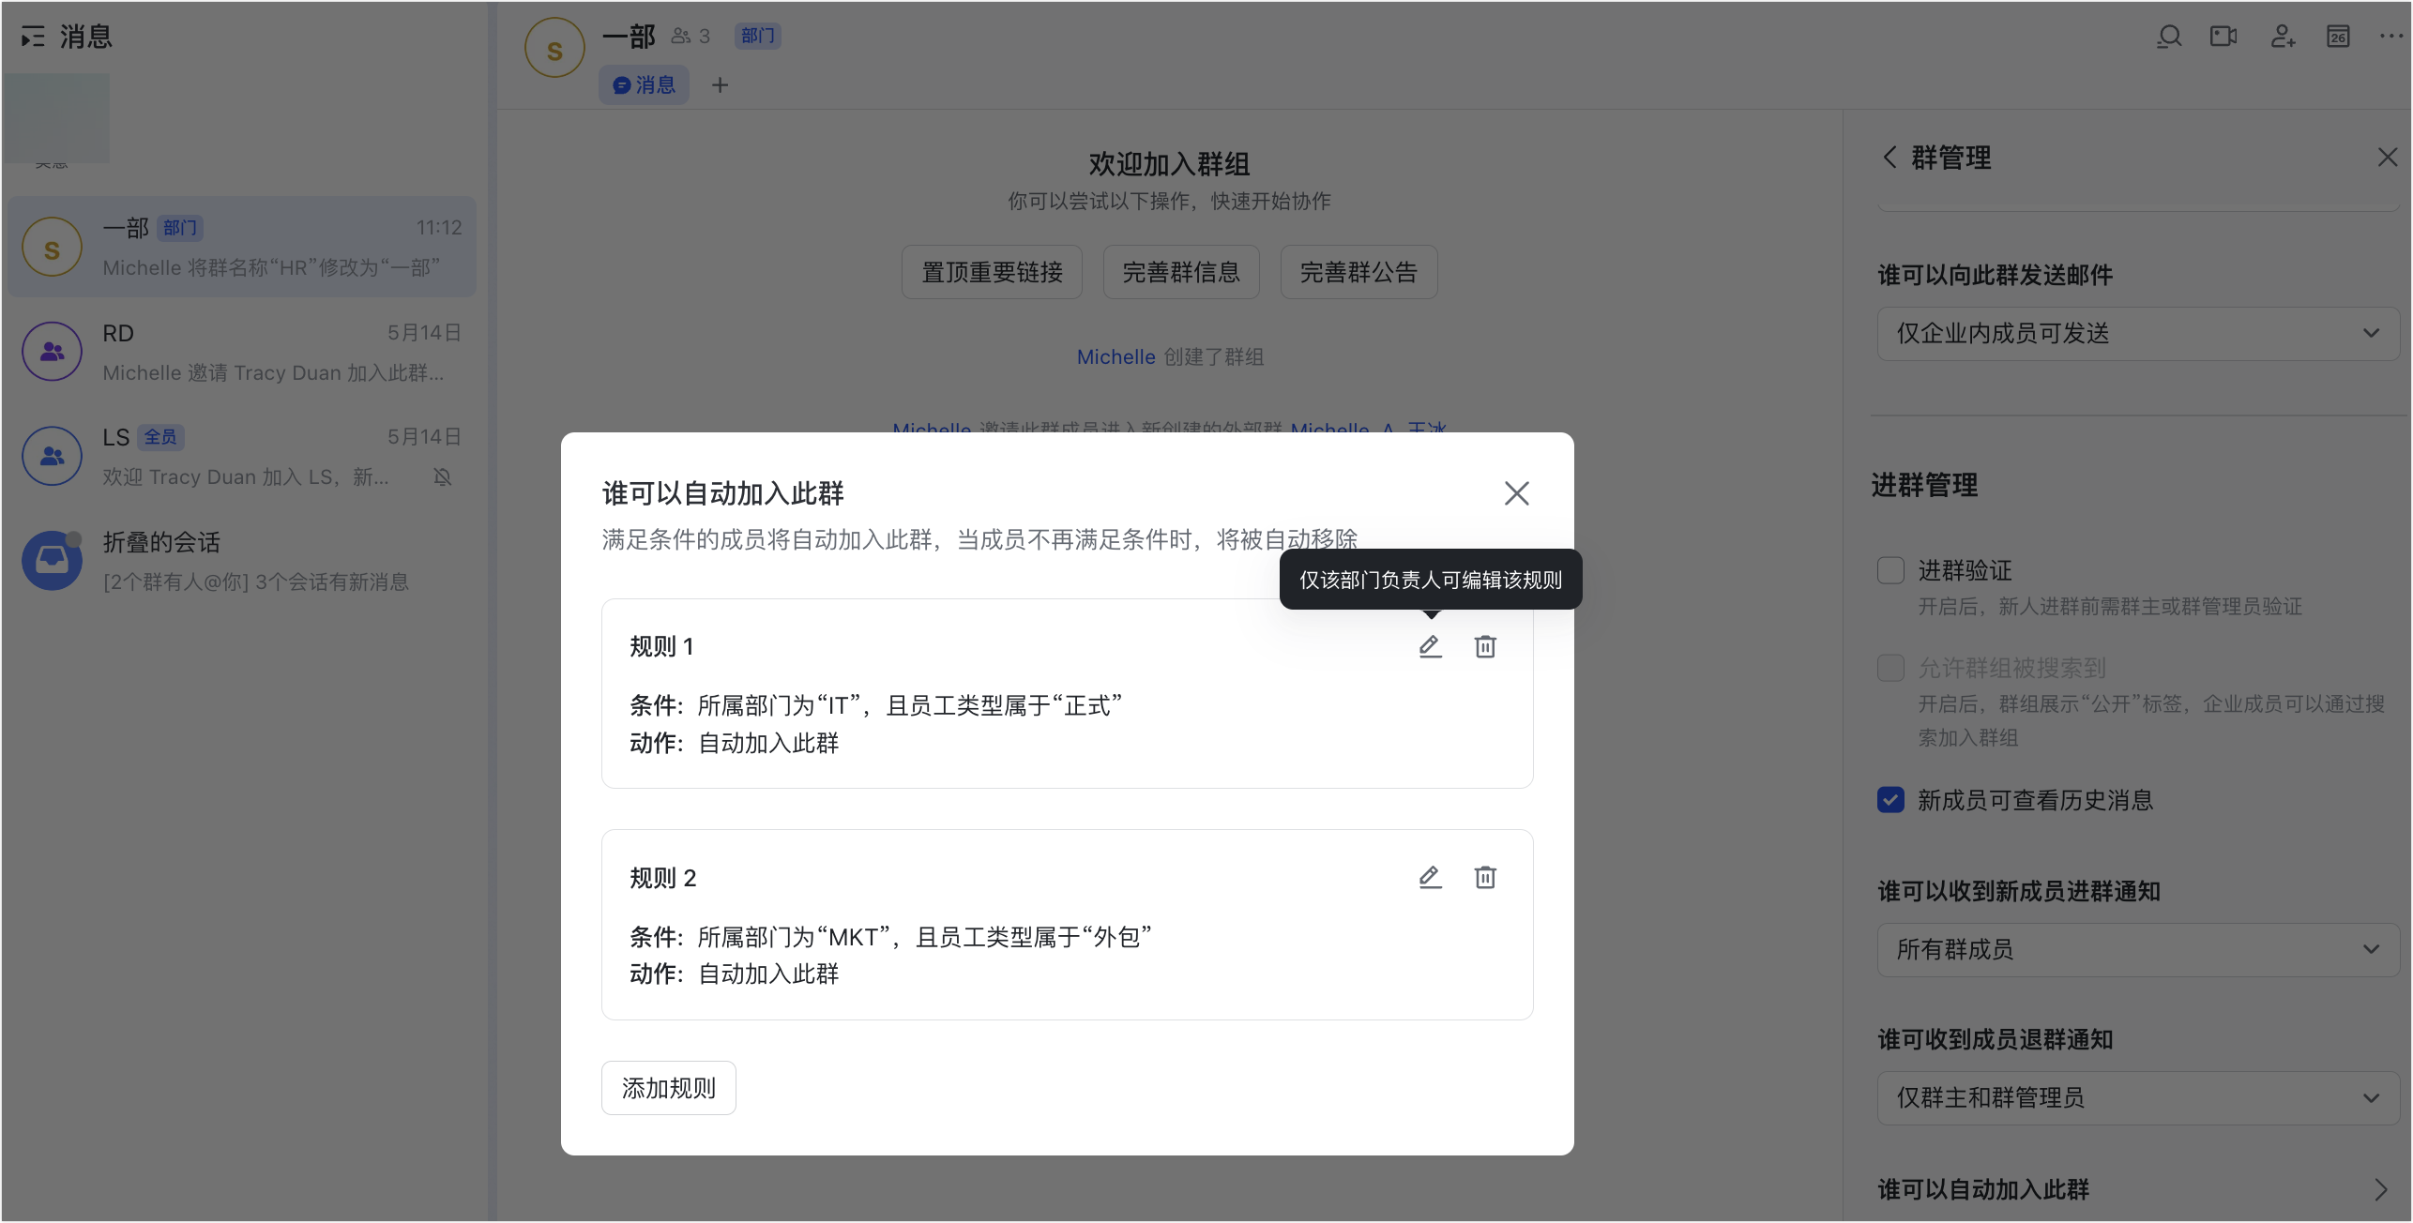Click the LS group avatar
Viewport: 2413px width, 1223px height.
click(52, 456)
